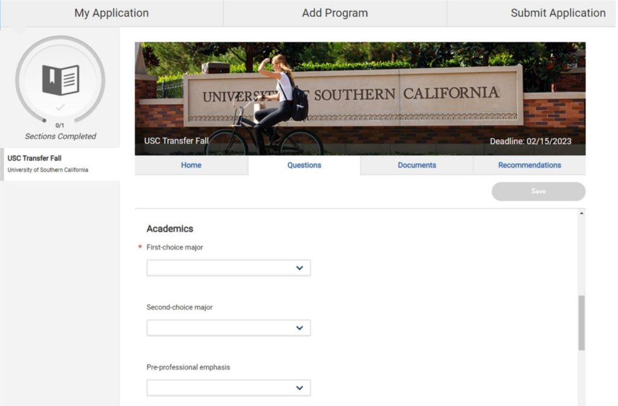Open the Submit Application tab
This screenshot has width=618, height=406.
(x=558, y=13)
